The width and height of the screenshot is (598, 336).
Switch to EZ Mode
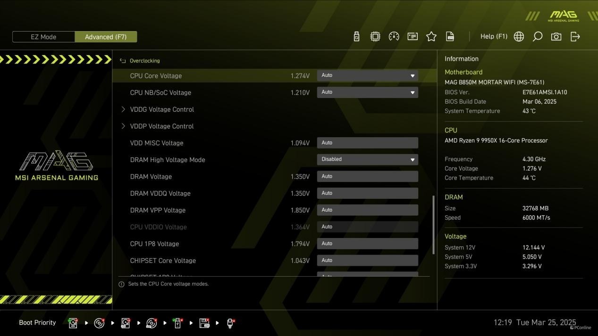click(43, 37)
